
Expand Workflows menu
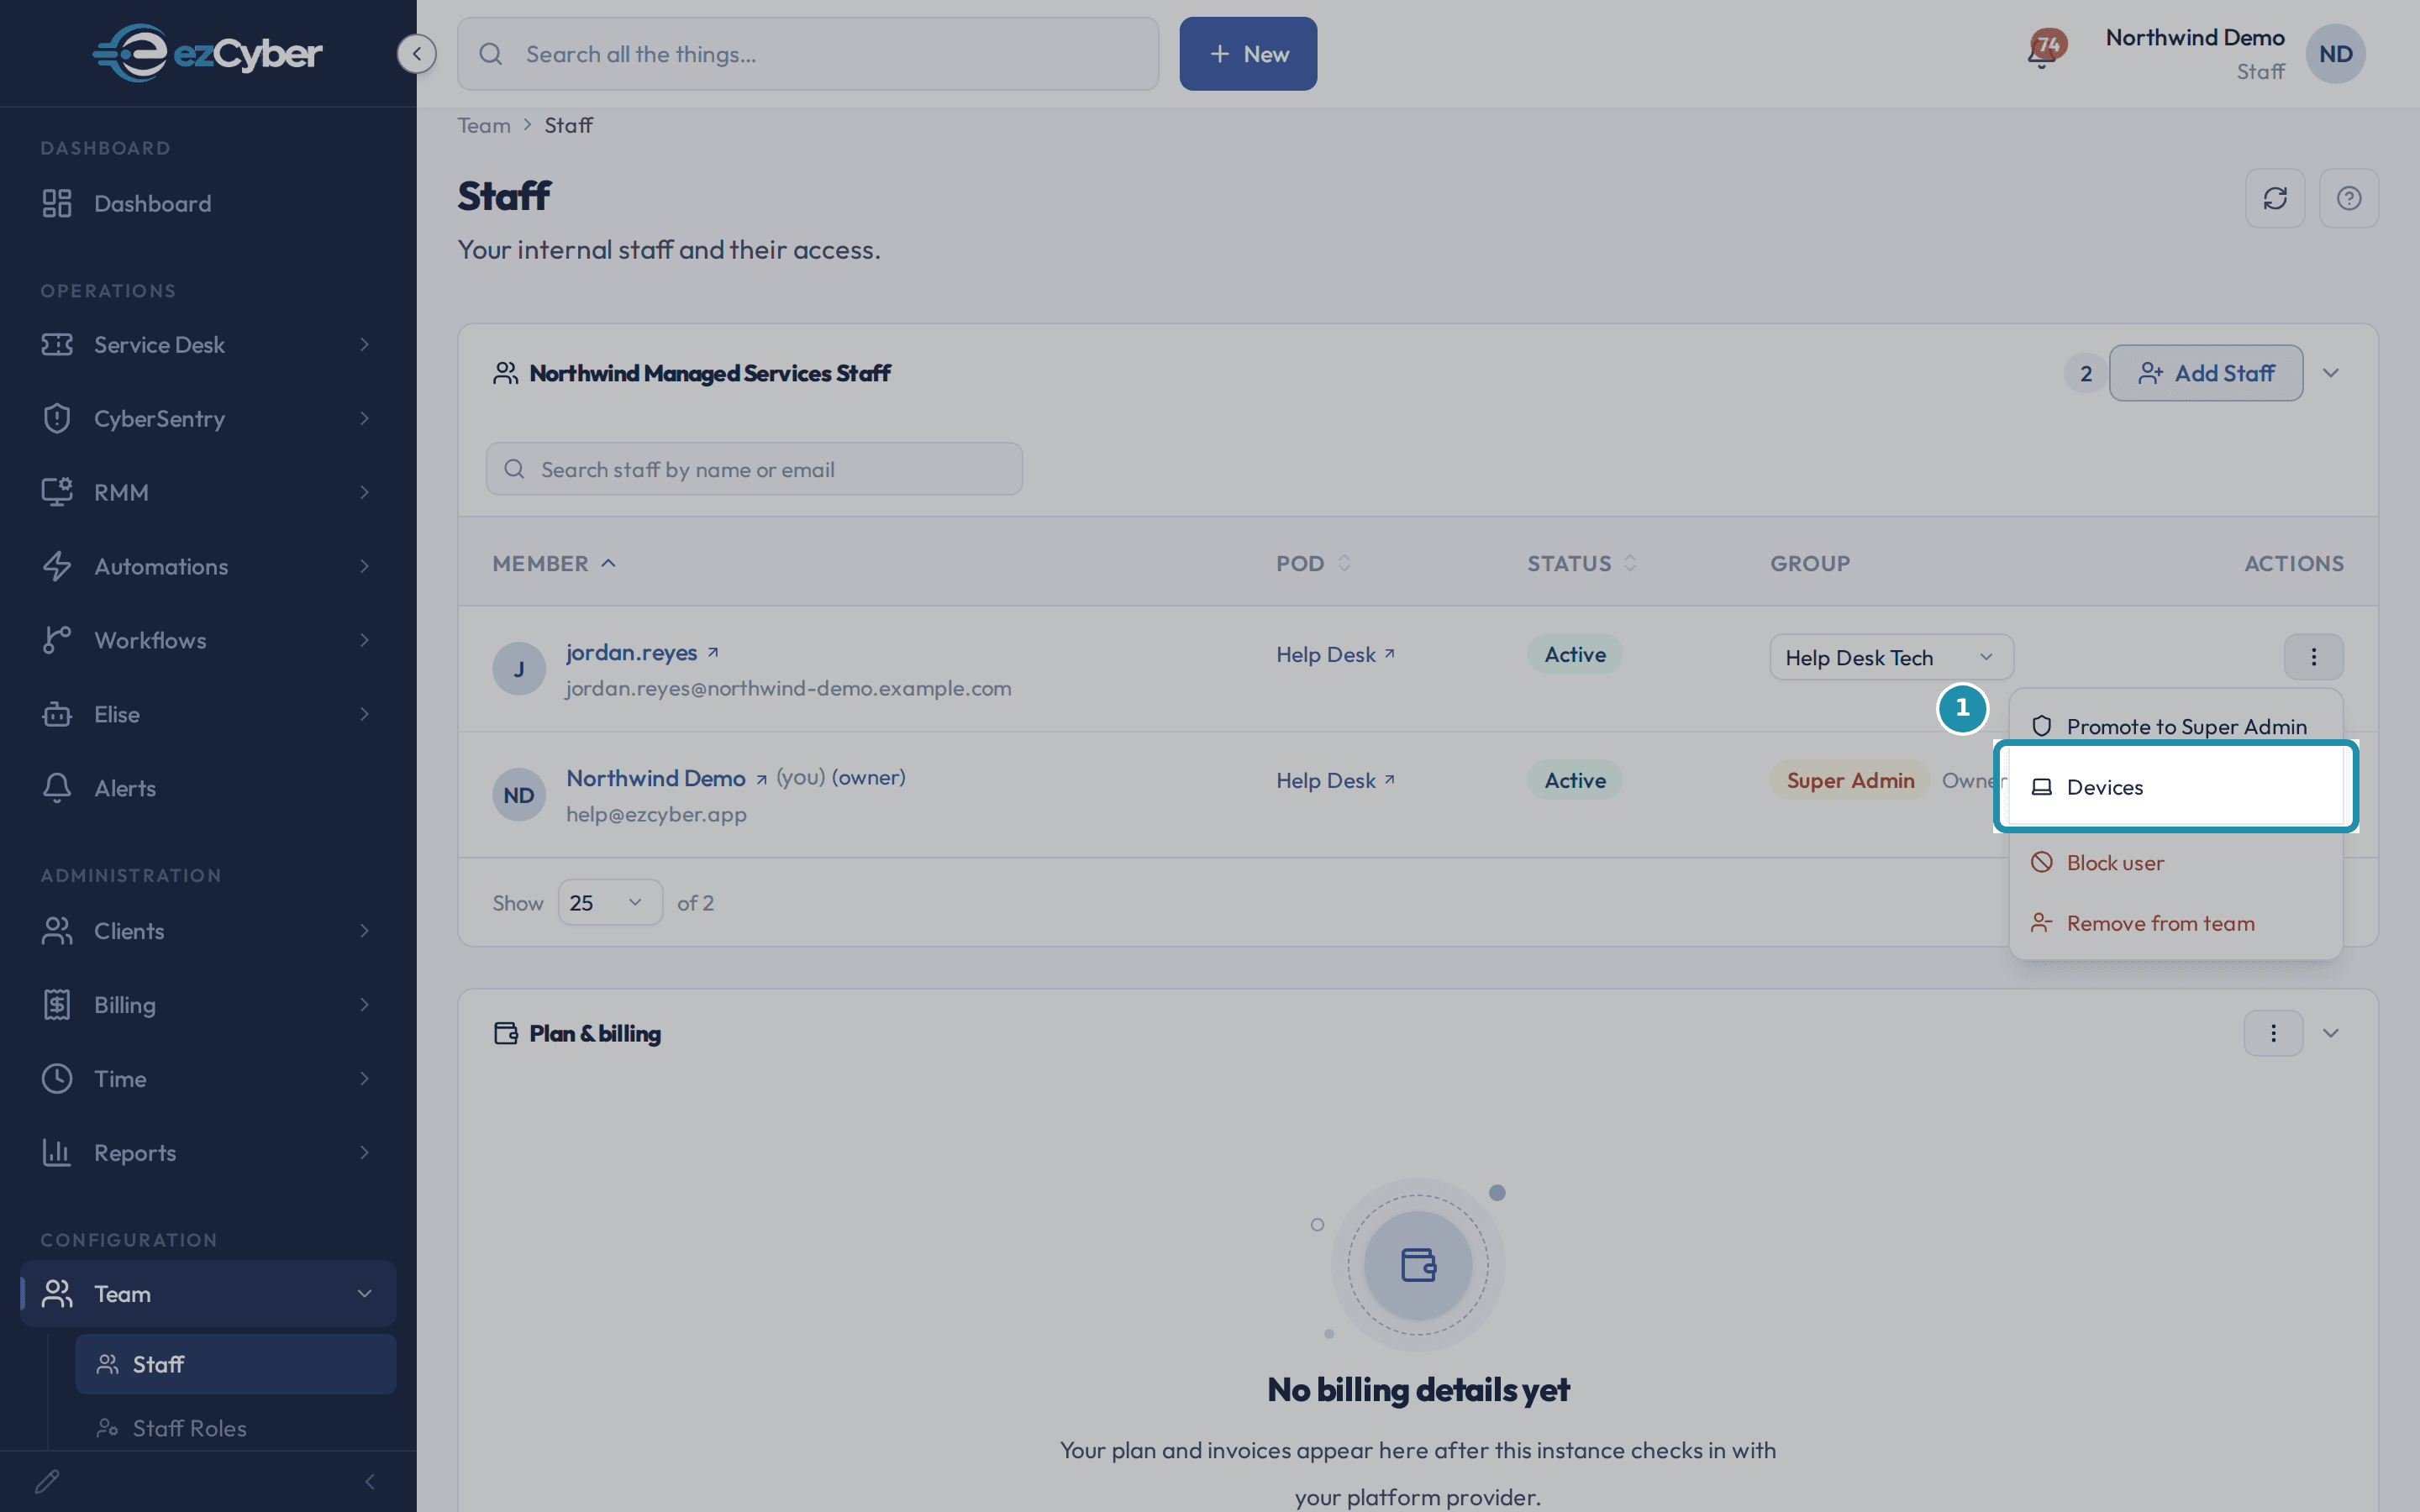click(208, 640)
